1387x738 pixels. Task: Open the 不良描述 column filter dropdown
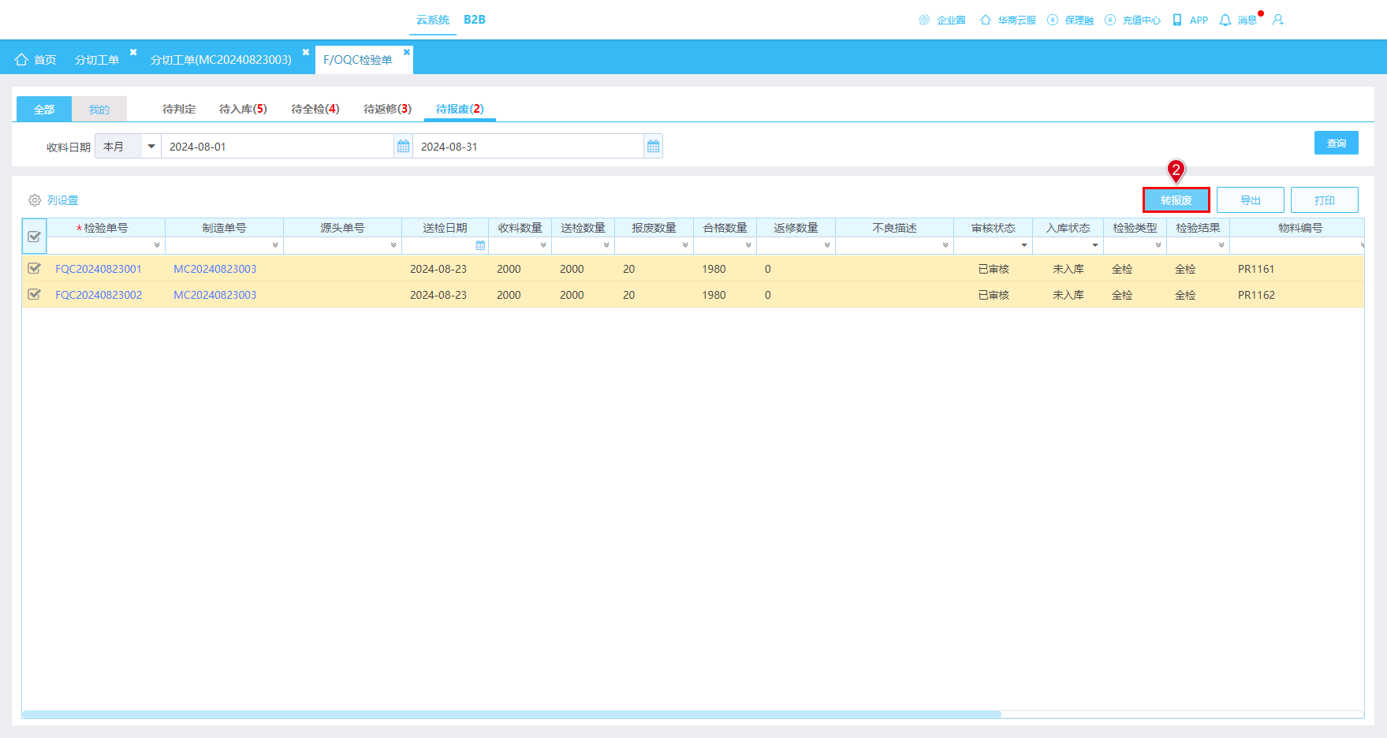[945, 245]
